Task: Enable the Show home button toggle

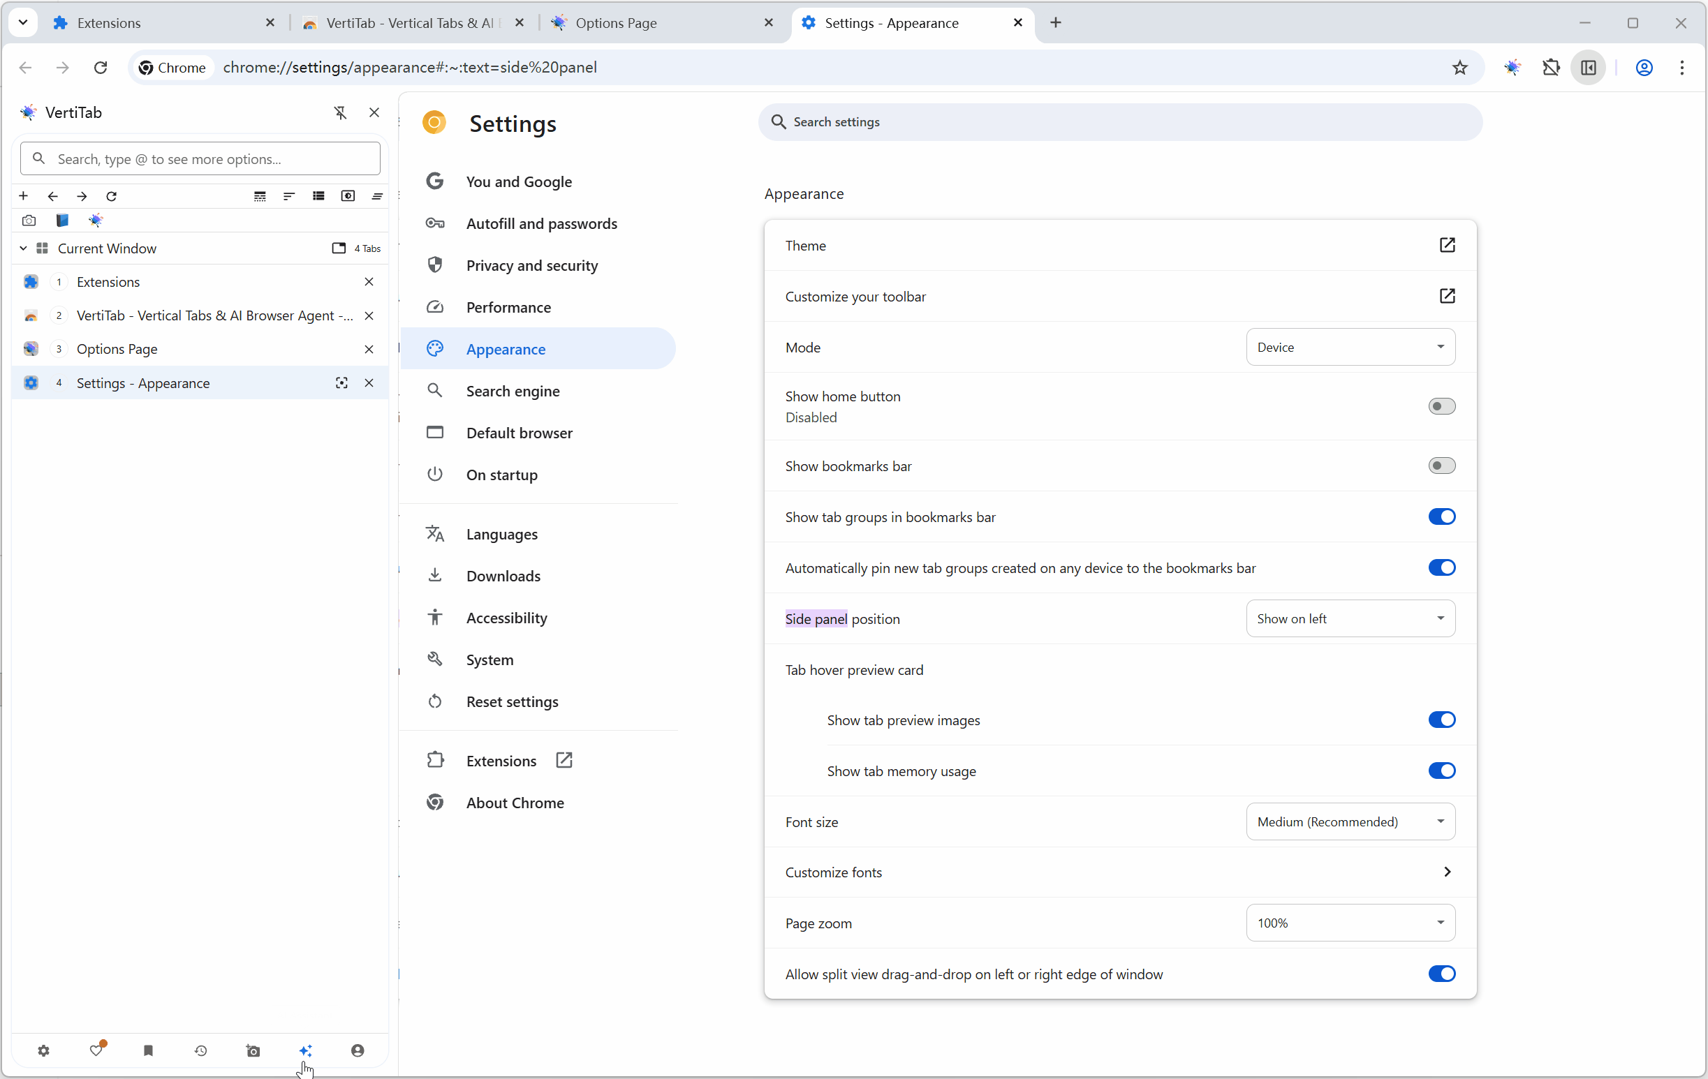Action: coord(1441,405)
